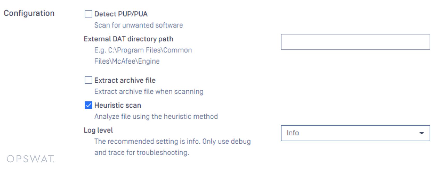Click the Info value in Log level box
443x170 pixels.
click(293, 133)
